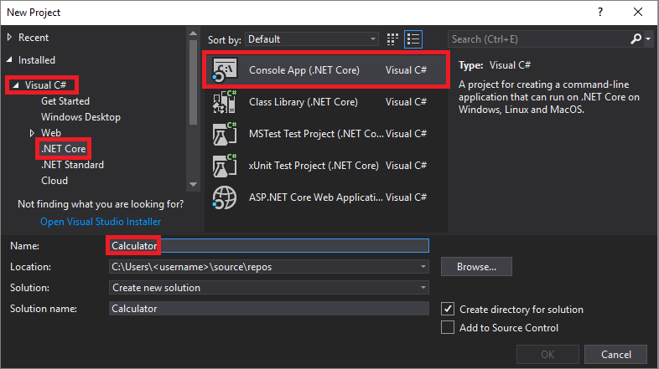Click the search magnifier icon
Image resolution: width=659 pixels, height=369 pixels.
tap(636, 39)
